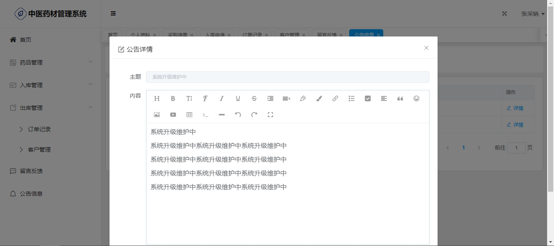554x246 pixels.
Task: Toggle browser fullscreen icon in header
Action: point(505,13)
